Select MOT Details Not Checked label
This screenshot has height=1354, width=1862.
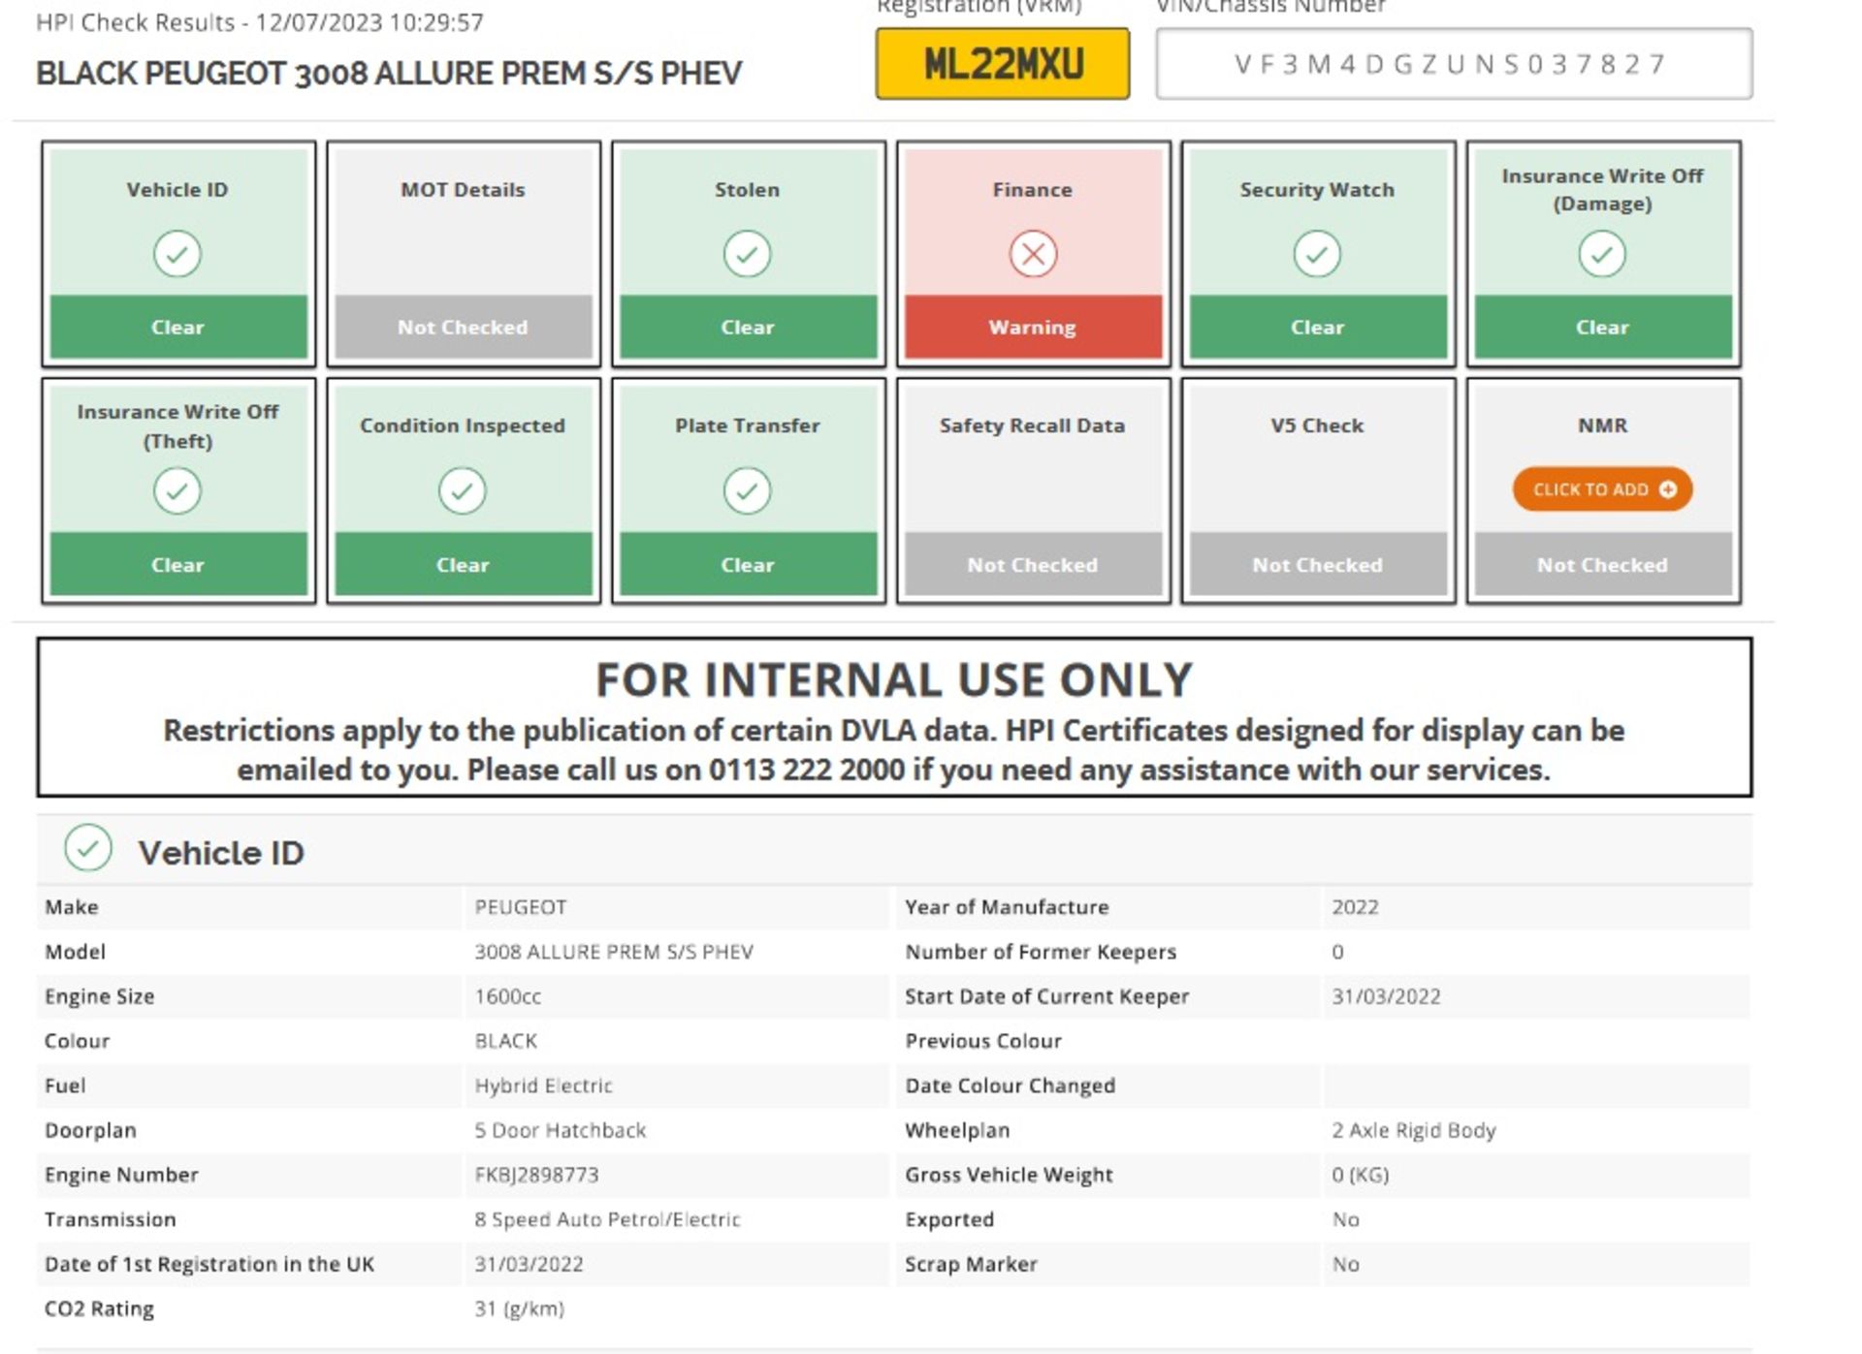click(464, 327)
